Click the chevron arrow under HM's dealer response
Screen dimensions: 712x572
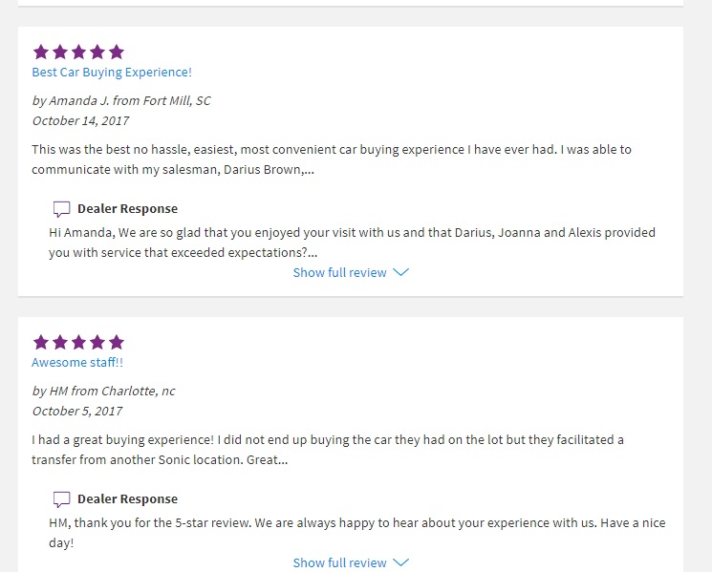tap(401, 562)
